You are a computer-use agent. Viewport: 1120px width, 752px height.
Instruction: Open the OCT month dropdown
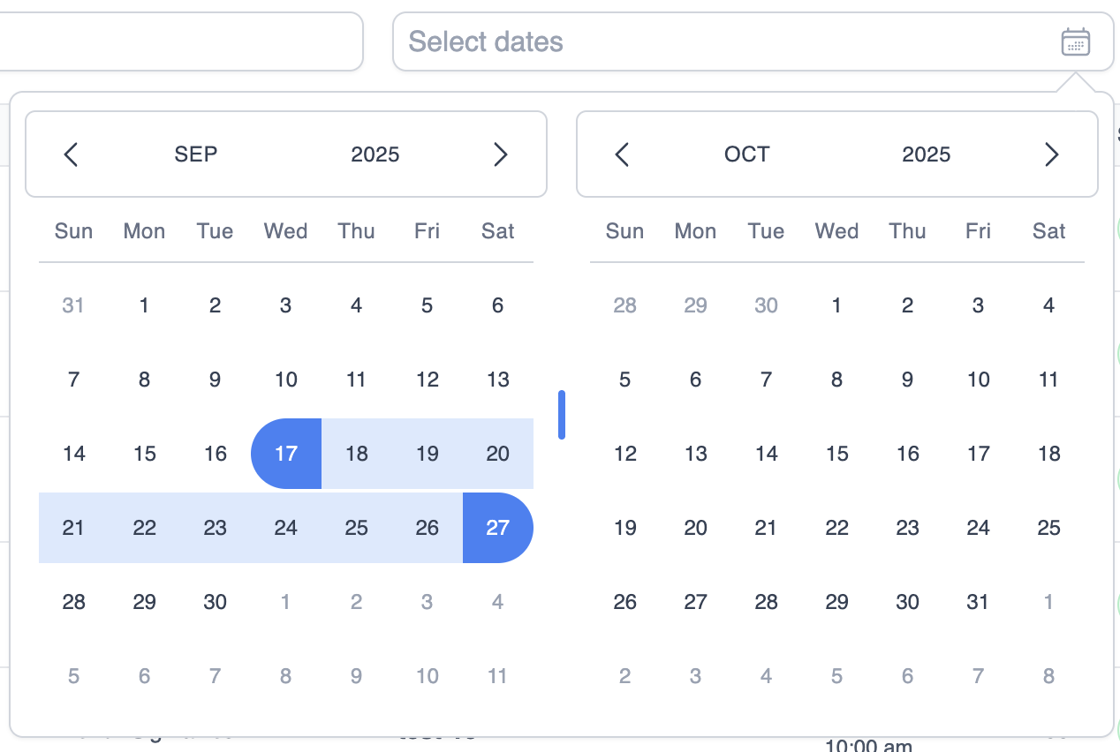pyautogui.click(x=746, y=154)
